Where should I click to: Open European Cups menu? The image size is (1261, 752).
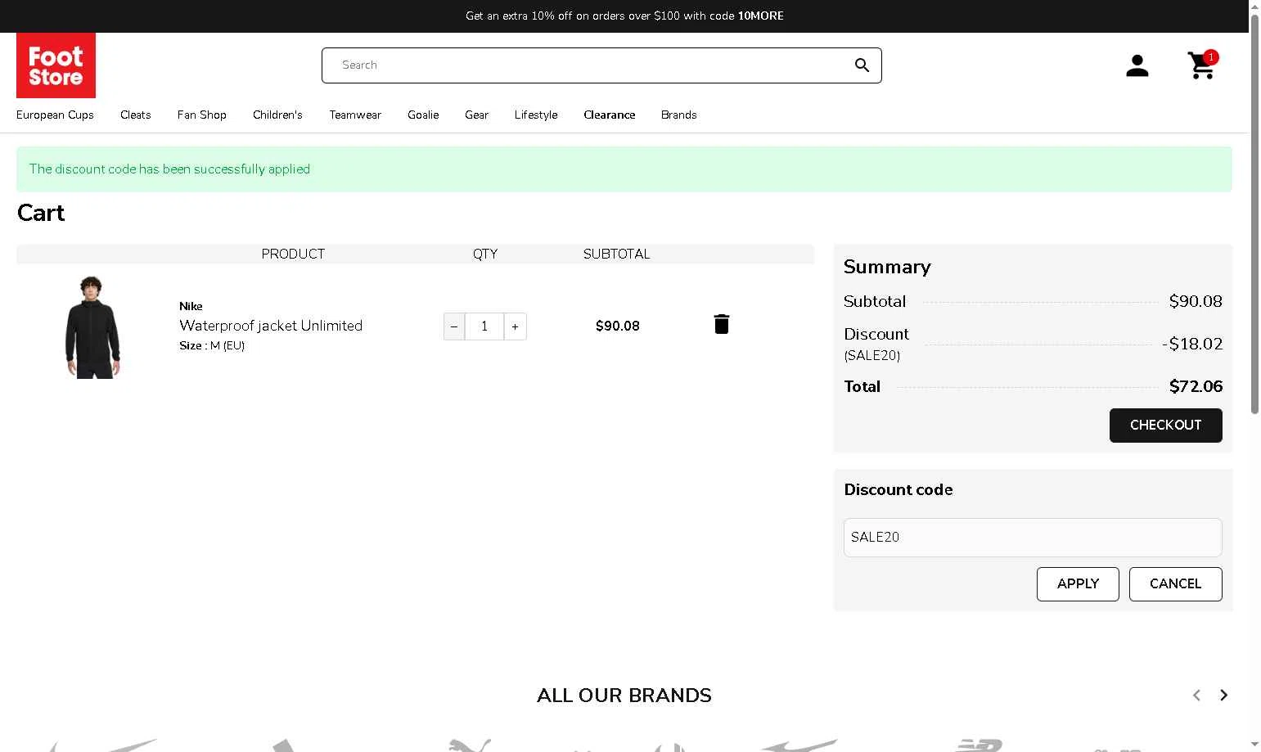coord(55,115)
